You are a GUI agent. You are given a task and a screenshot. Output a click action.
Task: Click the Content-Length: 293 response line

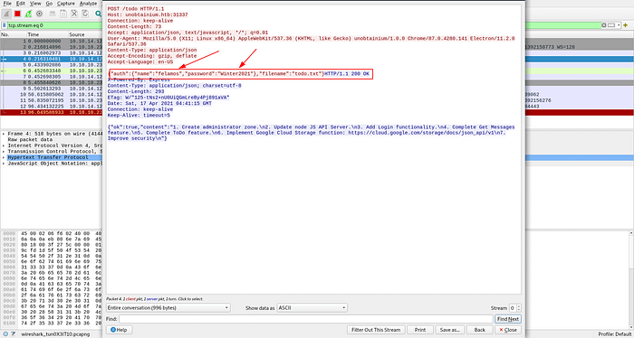pyautogui.click(x=136, y=91)
